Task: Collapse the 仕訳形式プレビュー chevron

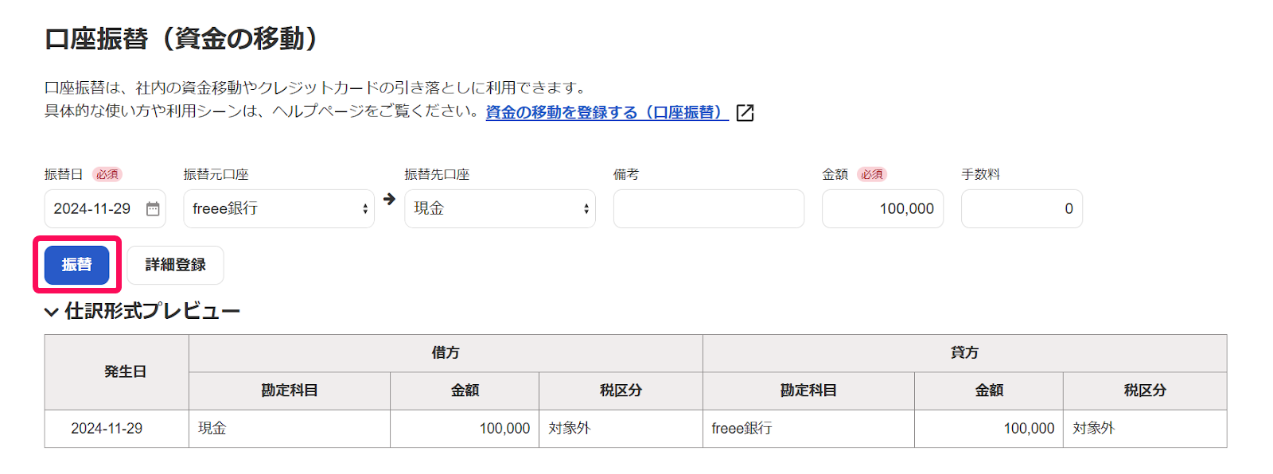Action: [52, 312]
